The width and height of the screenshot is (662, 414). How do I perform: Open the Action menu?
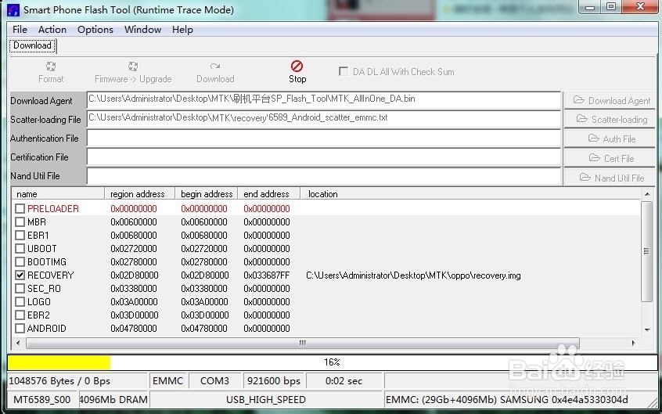[52, 30]
